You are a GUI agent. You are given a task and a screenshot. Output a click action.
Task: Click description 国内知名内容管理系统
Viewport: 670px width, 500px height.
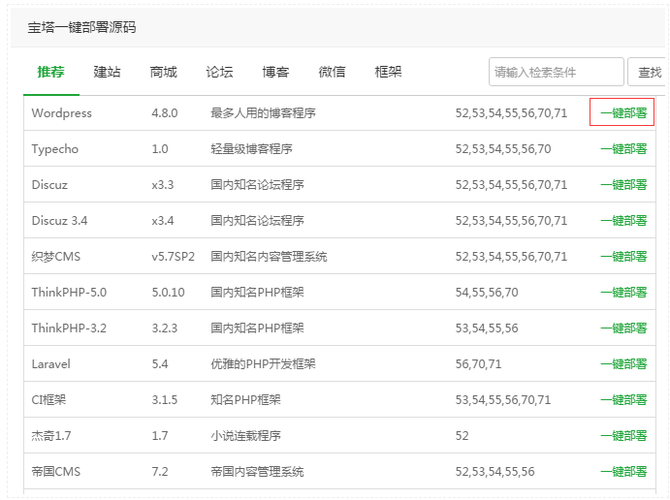pos(269,257)
